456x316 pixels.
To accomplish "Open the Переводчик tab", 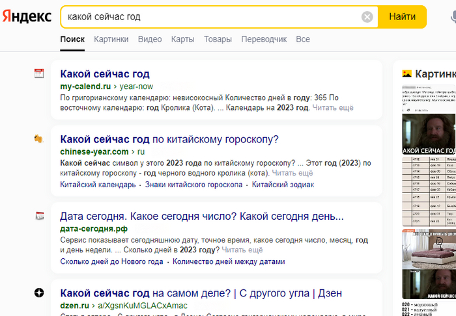I will pos(264,39).
